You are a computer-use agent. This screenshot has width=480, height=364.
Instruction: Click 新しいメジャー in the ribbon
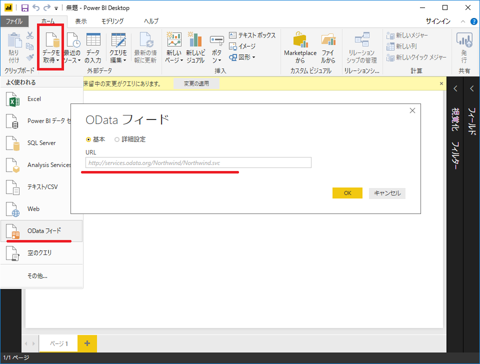point(407,35)
